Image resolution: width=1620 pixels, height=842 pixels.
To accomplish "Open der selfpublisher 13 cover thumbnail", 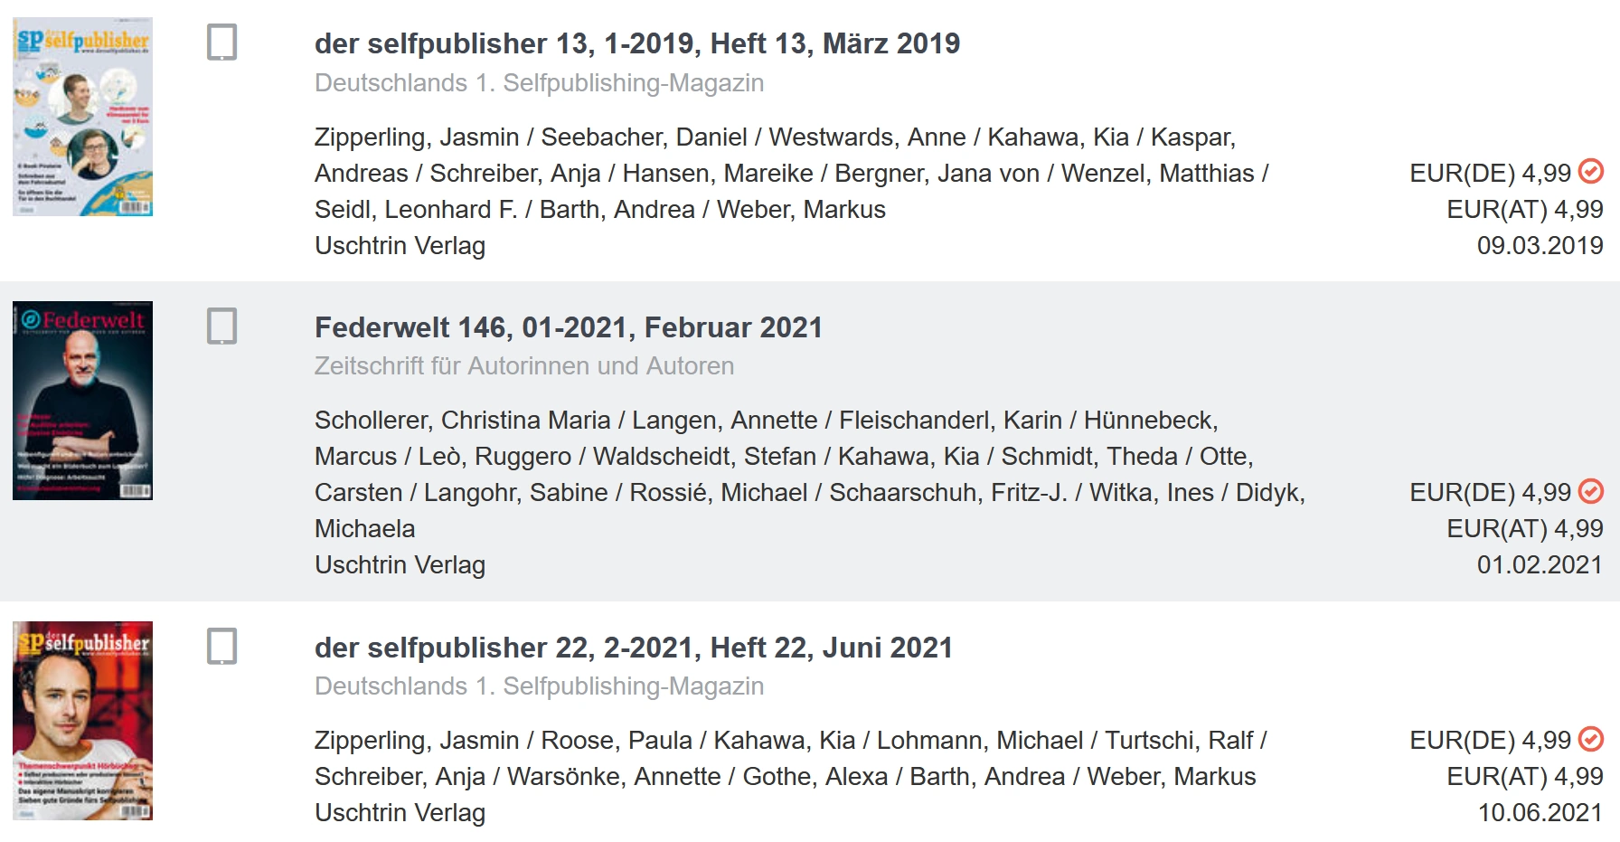I will (x=82, y=117).
